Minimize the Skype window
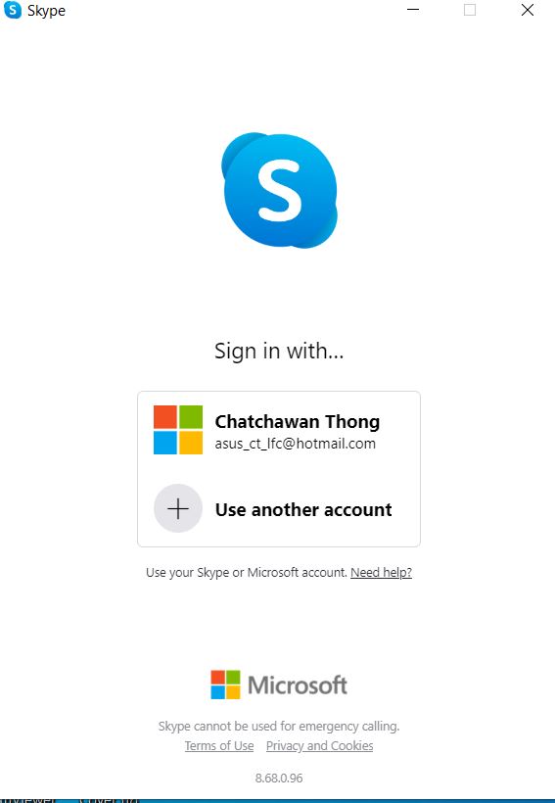555x803 pixels. tap(413, 10)
